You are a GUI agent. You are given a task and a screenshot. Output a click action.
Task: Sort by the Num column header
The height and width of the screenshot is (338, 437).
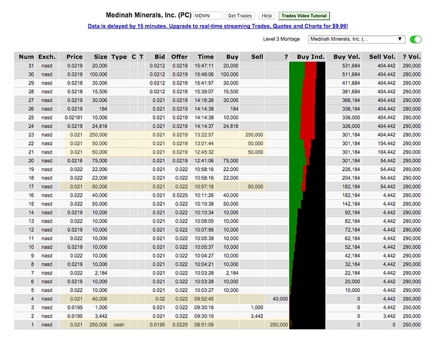click(x=26, y=57)
